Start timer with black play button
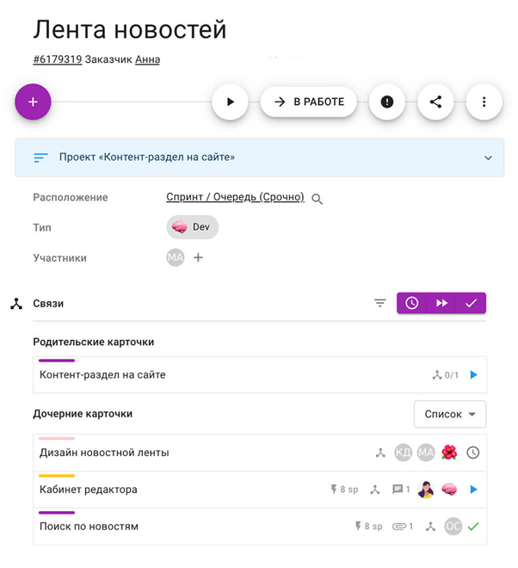Image resolution: width=518 pixels, height=568 pixels. point(230,102)
